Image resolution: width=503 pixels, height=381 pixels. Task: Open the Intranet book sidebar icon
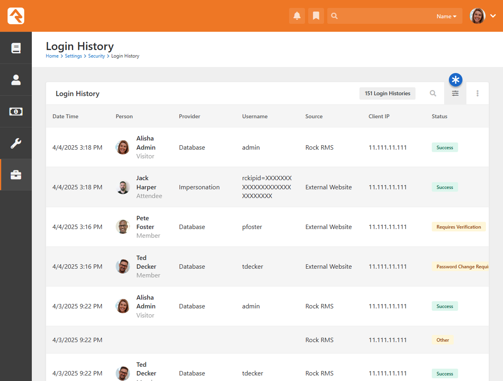[x=16, y=48]
